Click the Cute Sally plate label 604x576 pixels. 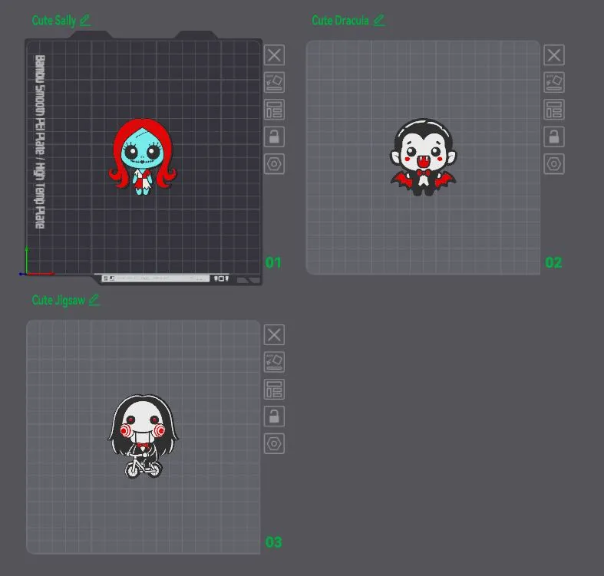point(54,21)
